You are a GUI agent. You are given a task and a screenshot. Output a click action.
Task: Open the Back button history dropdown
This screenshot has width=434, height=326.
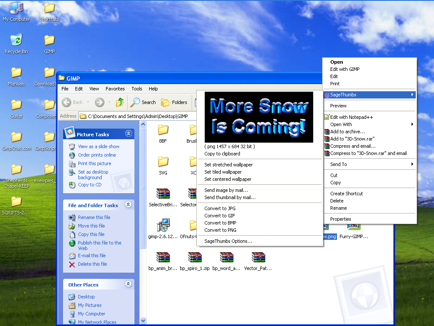click(x=88, y=102)
